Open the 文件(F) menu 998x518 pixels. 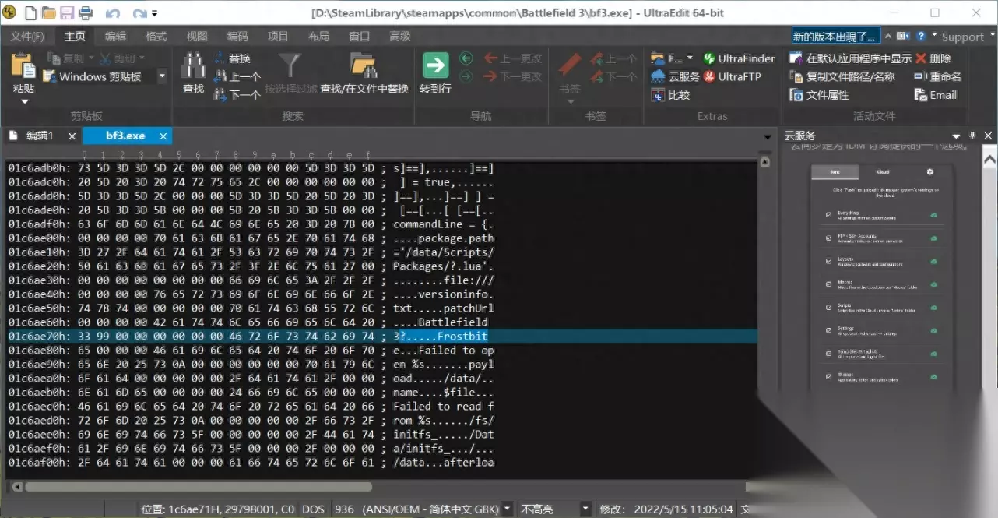(27, 36)
